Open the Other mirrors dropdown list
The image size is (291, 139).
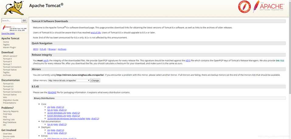(69, 81)
